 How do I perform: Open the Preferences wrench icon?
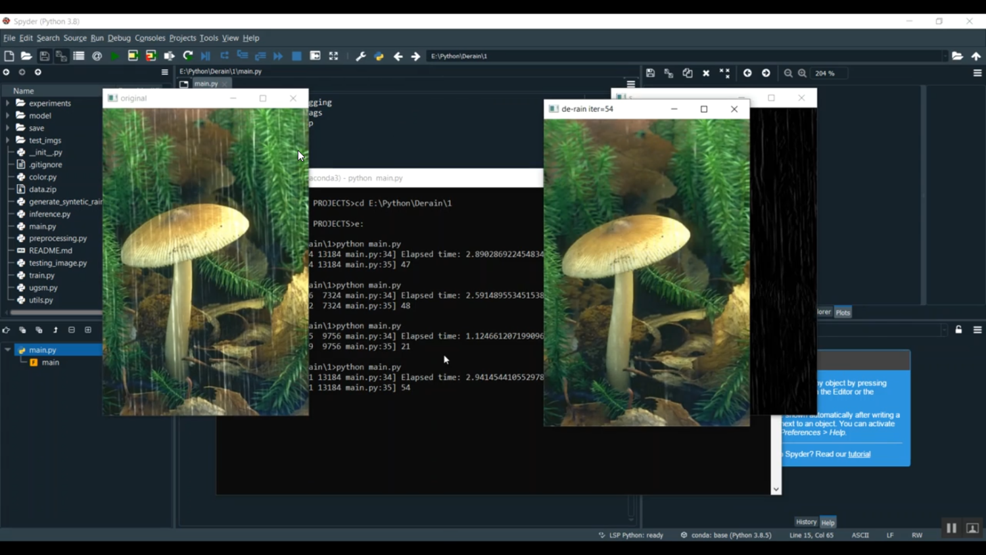(x=360, y=57)
